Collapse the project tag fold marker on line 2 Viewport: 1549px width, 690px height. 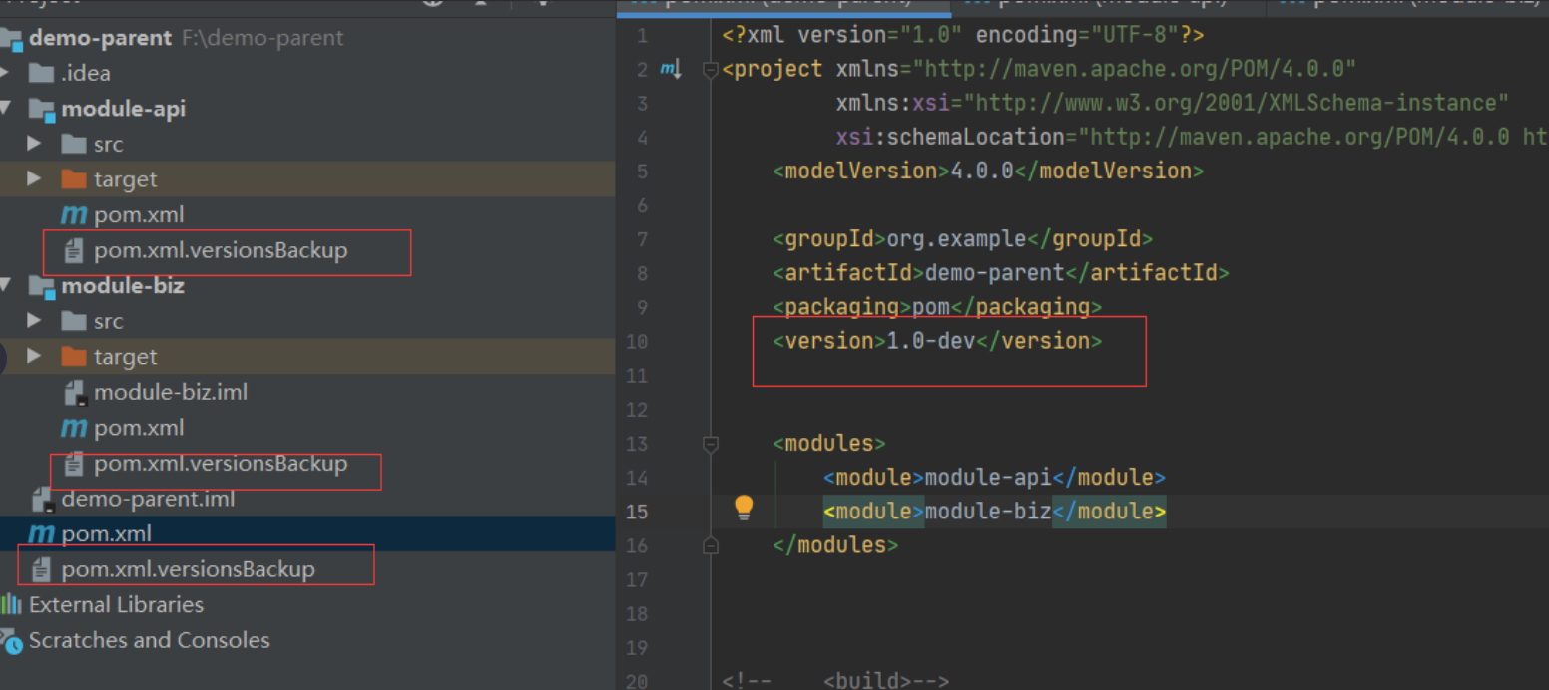[710, 69]
